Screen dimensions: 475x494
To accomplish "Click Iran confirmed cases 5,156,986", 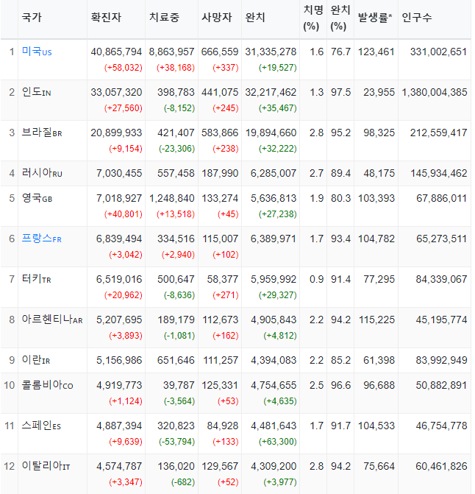I will point(119,360).
